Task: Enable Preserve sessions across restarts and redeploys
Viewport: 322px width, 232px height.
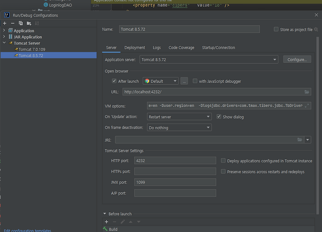Action: [223, 171]
